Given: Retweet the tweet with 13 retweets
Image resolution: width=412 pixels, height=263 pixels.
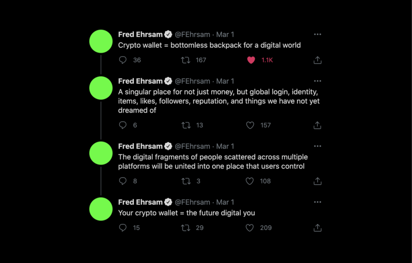Looking at the screenshot, I should 186,125.
